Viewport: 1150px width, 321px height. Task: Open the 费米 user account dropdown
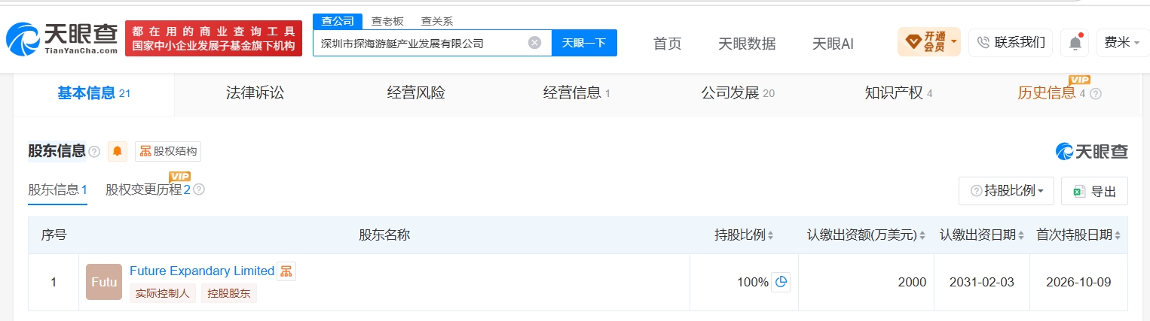pos(1122,43)
